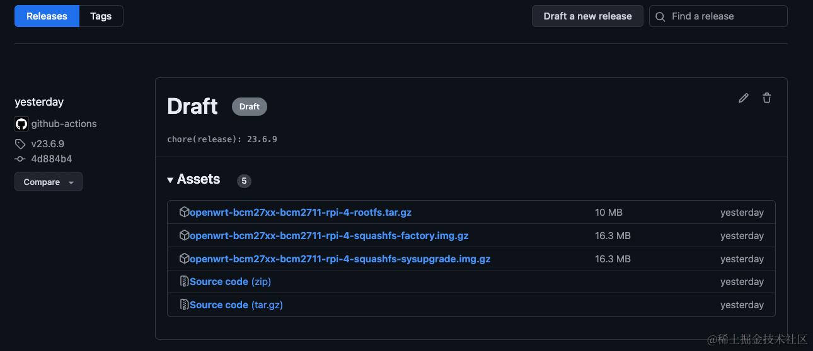Click the zip file icon for Source code (zip)
Image resolution: width=813 pixels, height=351 pixels.
coord(184,281)
